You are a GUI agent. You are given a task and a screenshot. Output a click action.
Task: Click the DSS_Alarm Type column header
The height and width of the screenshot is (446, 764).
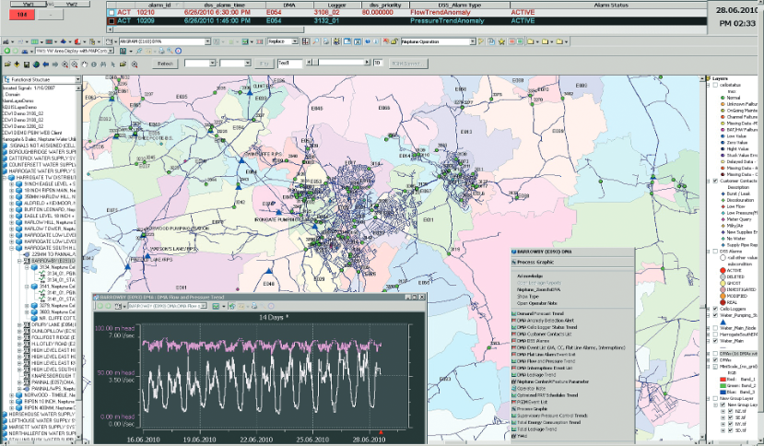(x=460, y=5)
